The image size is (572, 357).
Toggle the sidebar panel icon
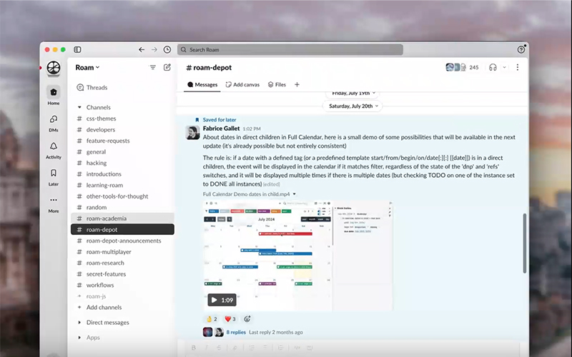[77, 49]
